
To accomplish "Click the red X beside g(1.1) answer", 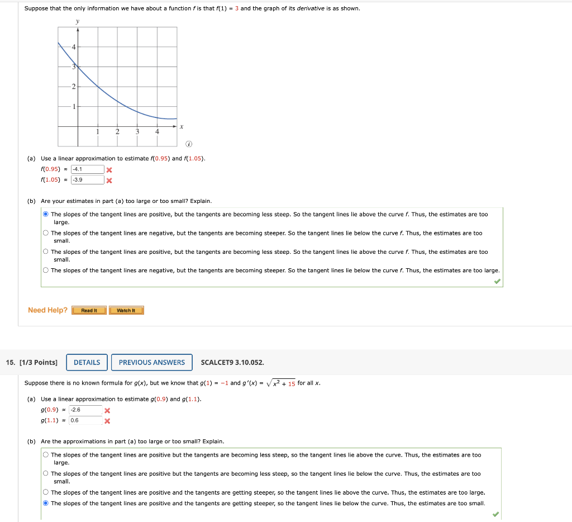I will click(x=106, y=421).
